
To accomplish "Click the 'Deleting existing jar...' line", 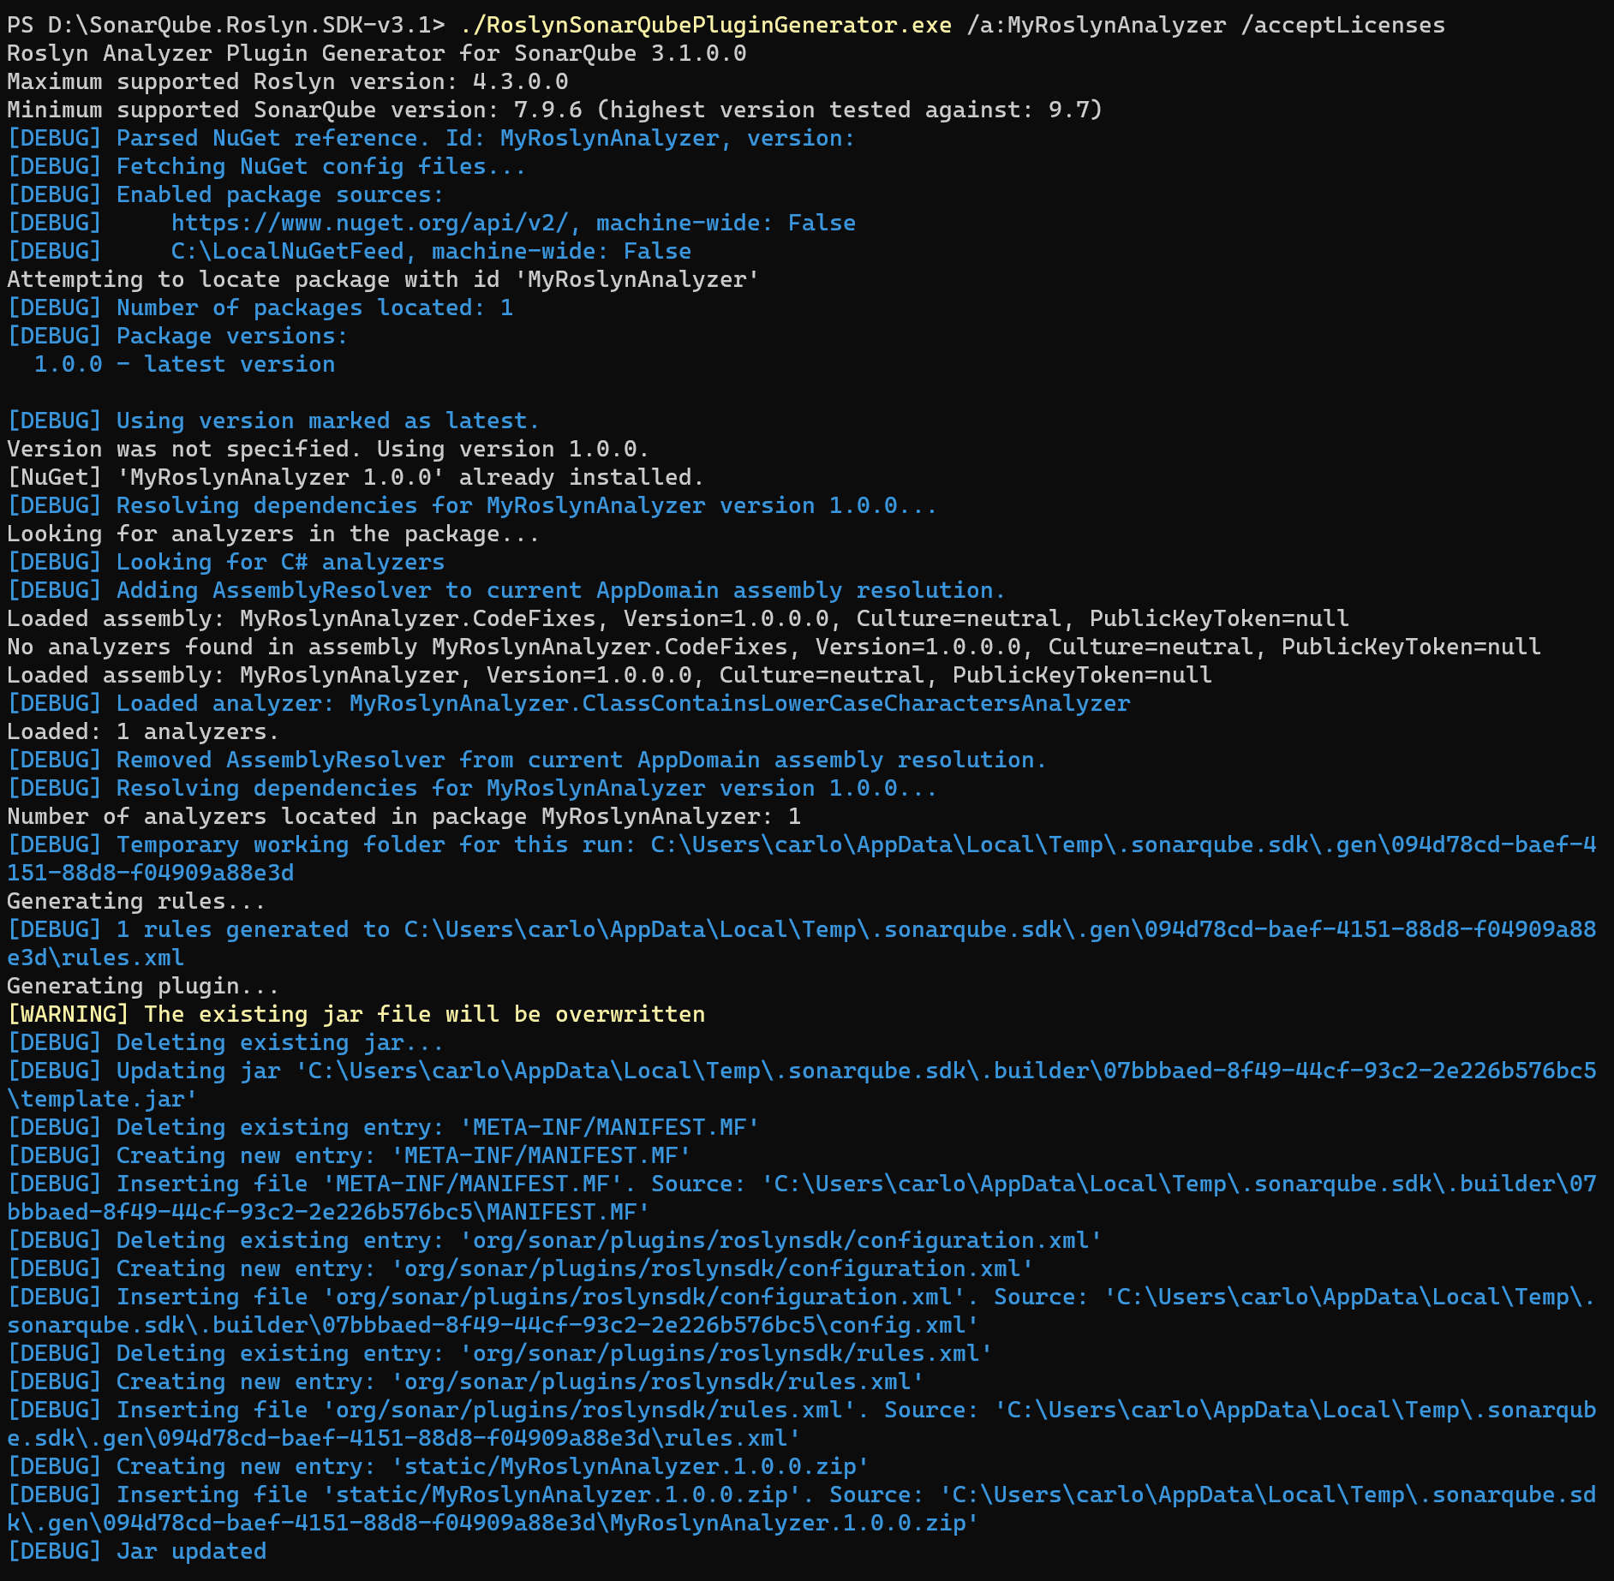I will pos(226,1042).
